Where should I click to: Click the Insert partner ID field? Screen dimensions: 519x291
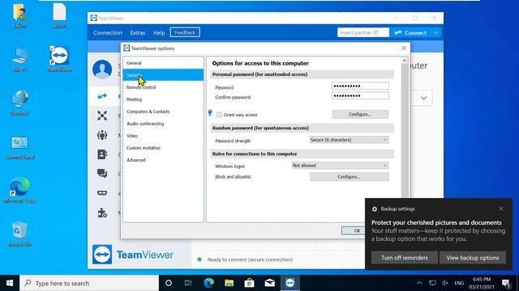click(x=363, y=32)
